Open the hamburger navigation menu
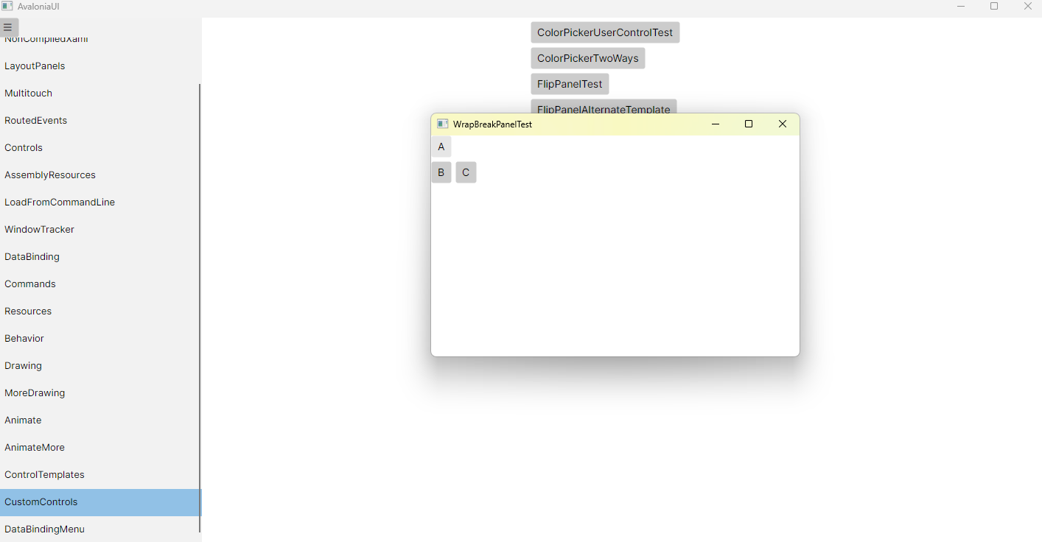This screenshot has height=542, width=1042. pos(10,27)
